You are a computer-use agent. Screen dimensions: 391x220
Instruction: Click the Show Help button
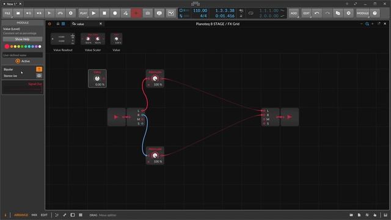(23, 39)
